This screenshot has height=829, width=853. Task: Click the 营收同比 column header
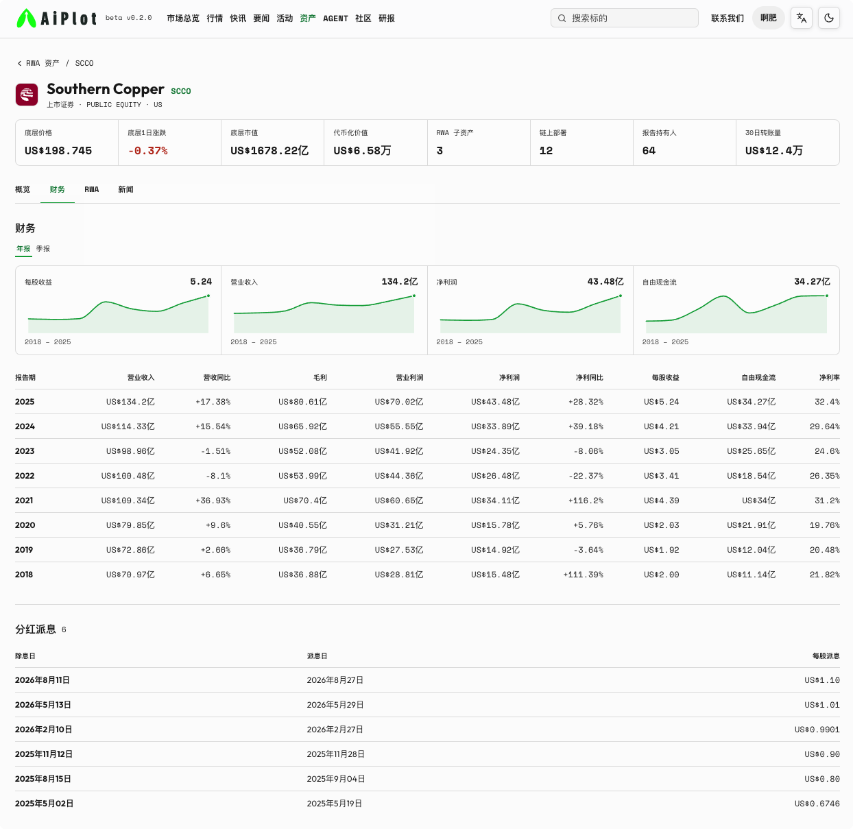(217, 378)
